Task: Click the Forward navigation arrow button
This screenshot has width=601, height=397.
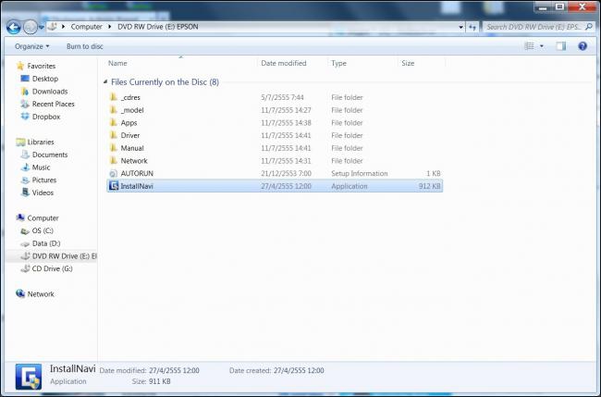Action: (30, 27)
